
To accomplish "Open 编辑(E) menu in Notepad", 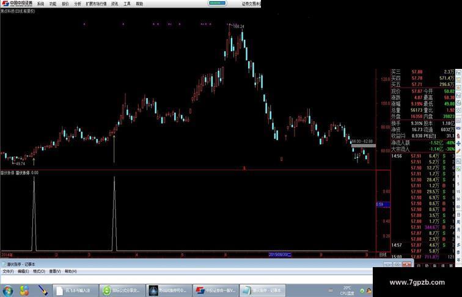I will tap(23, 271).
